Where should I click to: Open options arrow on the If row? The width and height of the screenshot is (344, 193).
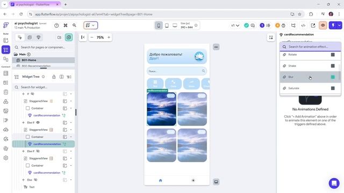[71, 94]
